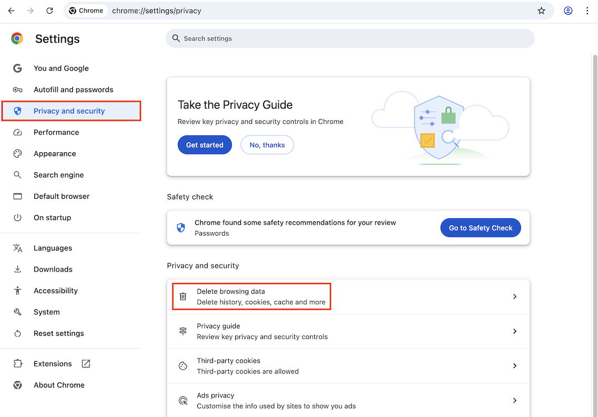Click the Search settings field
598x417 pixels.
pyautogui.click(x=350, y=38)
